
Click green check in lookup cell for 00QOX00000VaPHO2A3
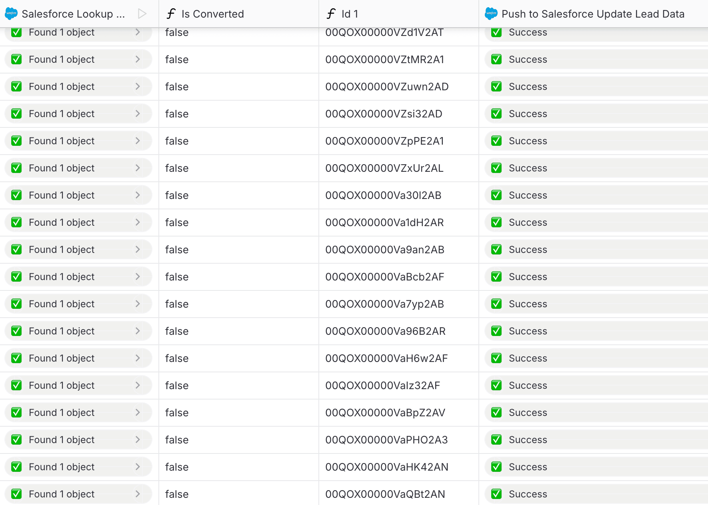[x=16, y=440]
